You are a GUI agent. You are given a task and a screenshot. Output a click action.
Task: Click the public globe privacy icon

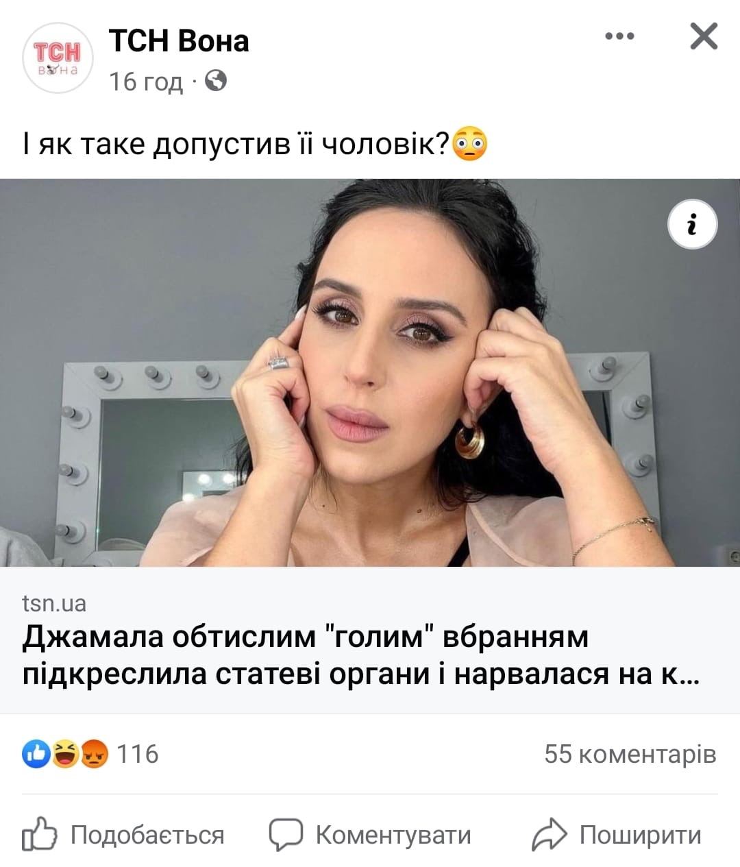pos(215,82)
